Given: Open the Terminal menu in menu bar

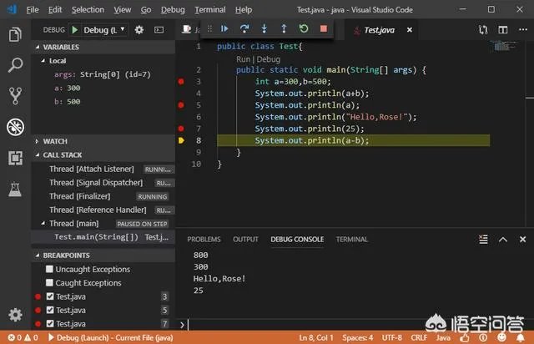Looking at the screenshot, I should tap(209, 9).
